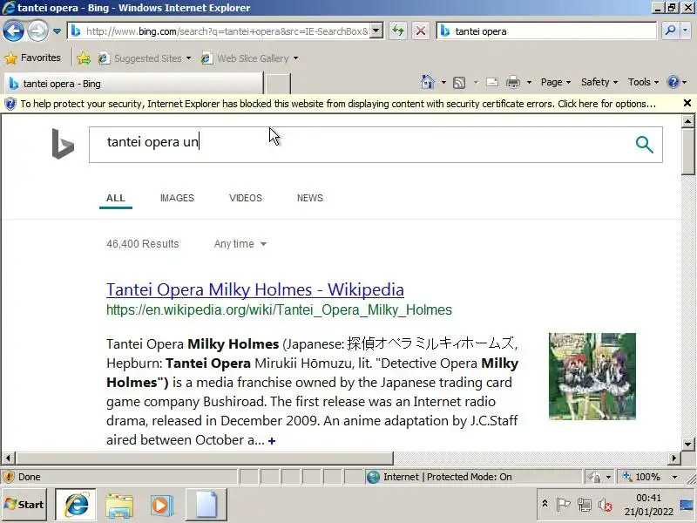Click the Bing logo
Image resolution: width=697 pixels, height=523 pixels.
tap(63, 144)
